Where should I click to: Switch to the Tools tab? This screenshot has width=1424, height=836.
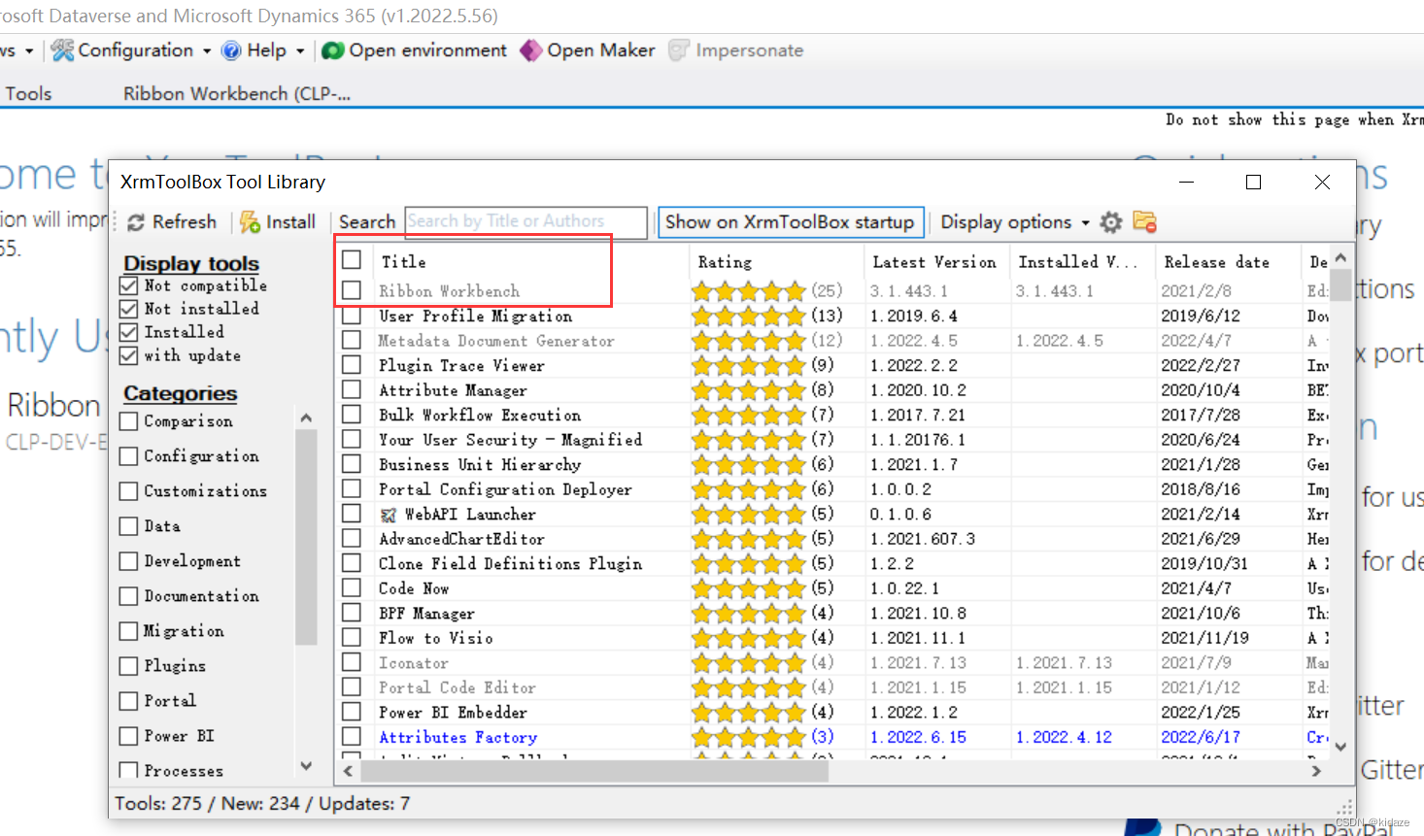coord(27,93)
